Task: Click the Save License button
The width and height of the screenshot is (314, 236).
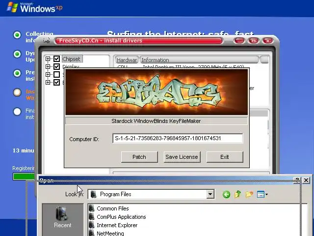Action: point(182,157)
